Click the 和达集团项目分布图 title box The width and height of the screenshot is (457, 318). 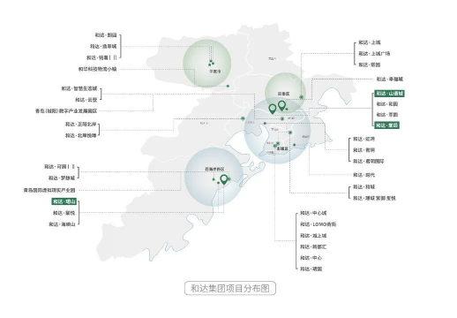(x=230, y=288)
